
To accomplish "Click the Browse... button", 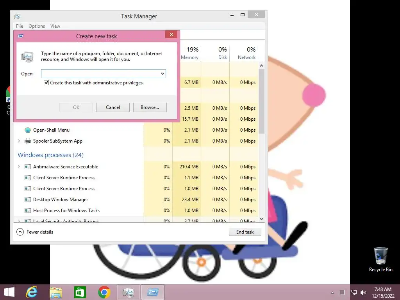I will coord(150,107).
